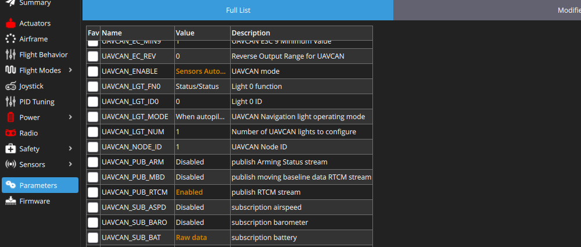The height and width of the screenshot is (247, 581).
Task: Click the Firmware download icon
Action: (10, 201)
